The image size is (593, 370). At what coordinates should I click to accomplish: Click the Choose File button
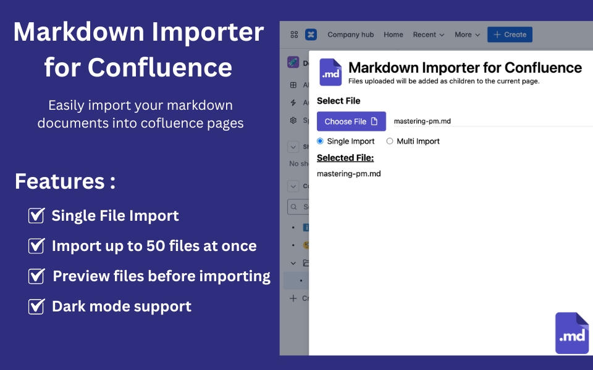pyautogui.click(x=350, y=121)
